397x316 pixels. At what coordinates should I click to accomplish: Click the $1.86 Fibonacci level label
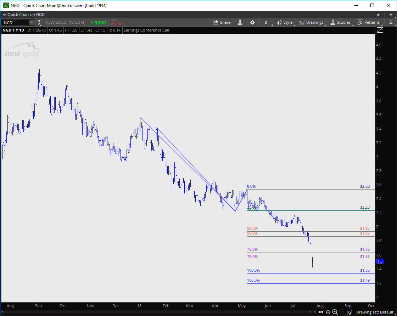(365, 233)
